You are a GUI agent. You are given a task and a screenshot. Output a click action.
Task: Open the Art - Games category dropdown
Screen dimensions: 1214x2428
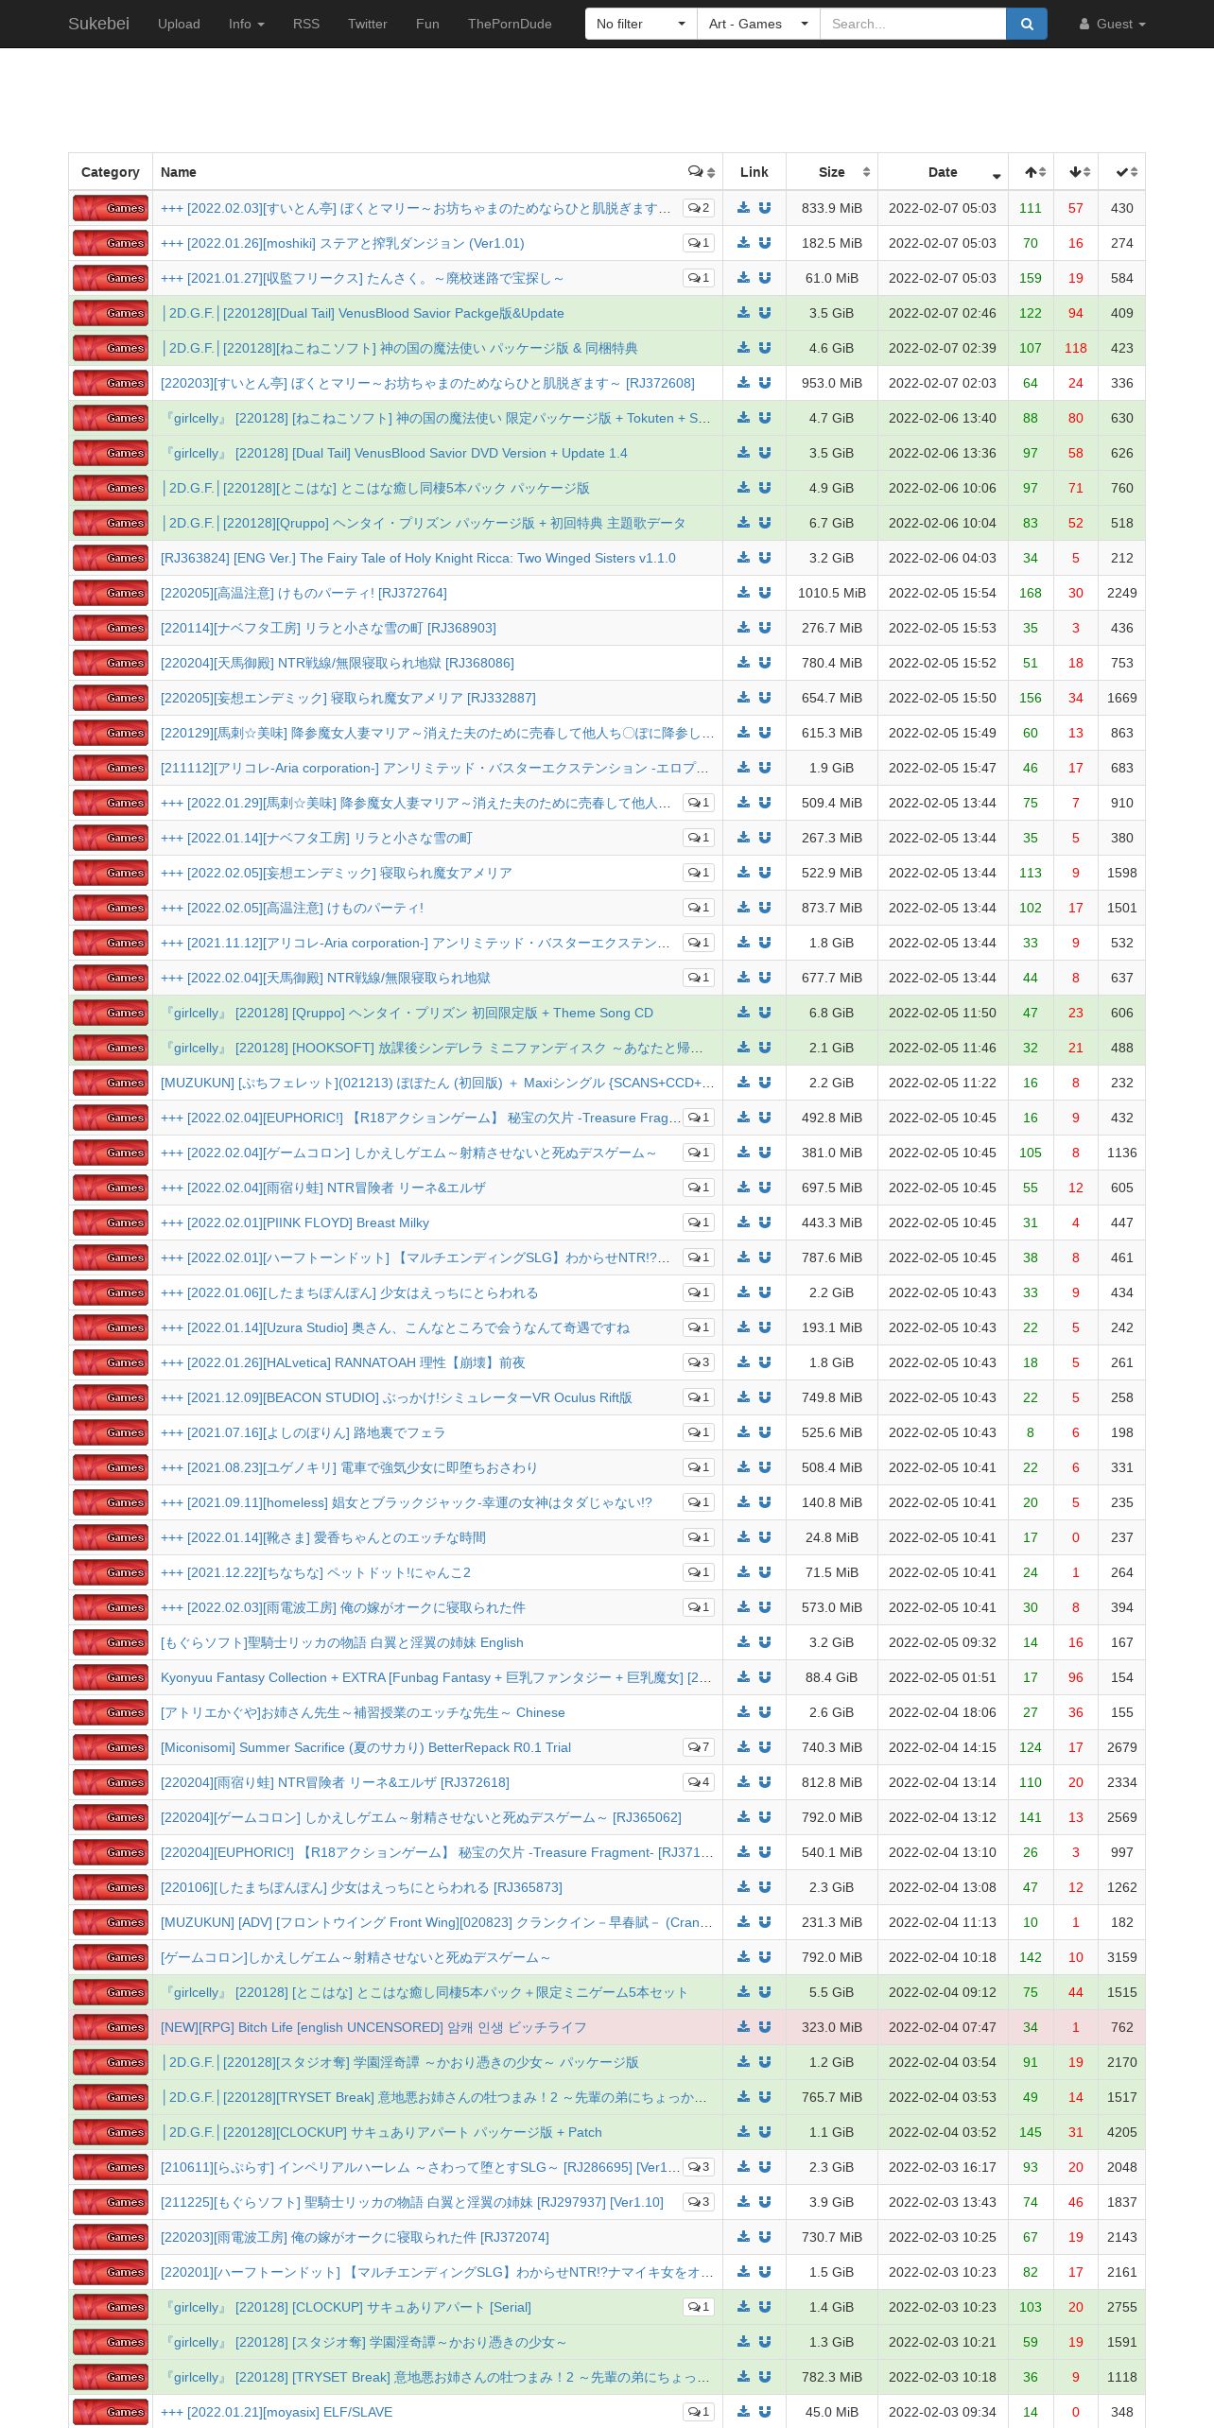(x=758, y=24)
